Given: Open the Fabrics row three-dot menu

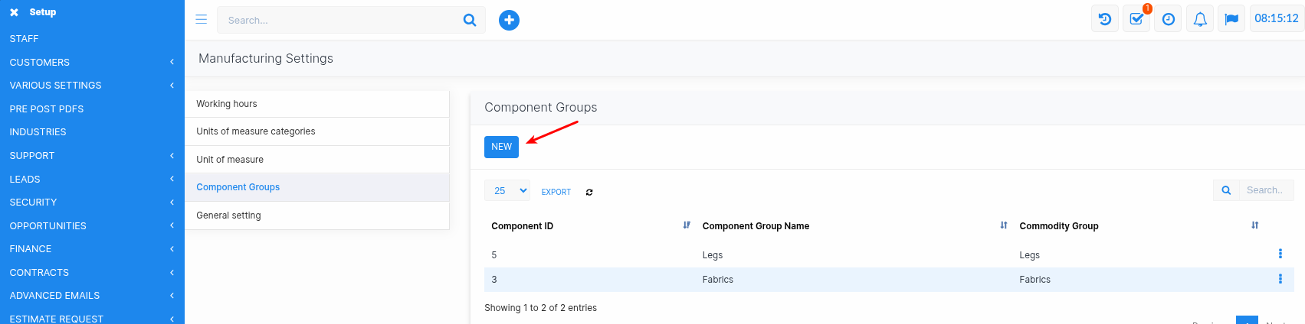Looking at the screenshot, I should click(1280, 279).
